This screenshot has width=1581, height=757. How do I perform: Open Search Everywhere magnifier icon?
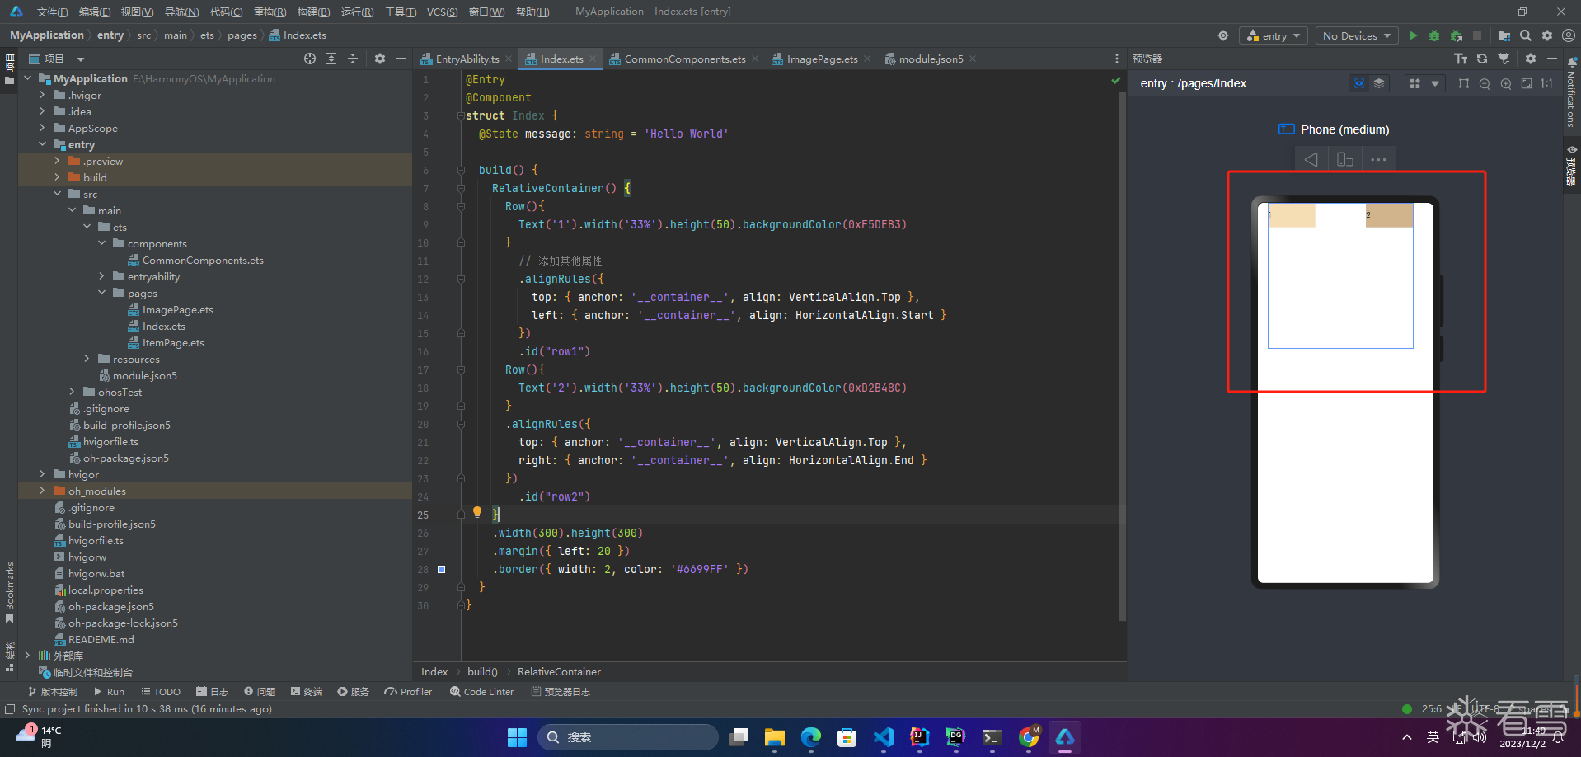[1526, 35]
